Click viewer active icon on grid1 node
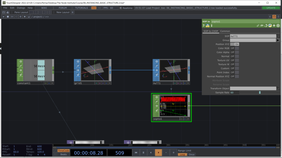Image resolution: width=282 pixels, height=158 pixels. pyautogui.click(x=78, y=61)
